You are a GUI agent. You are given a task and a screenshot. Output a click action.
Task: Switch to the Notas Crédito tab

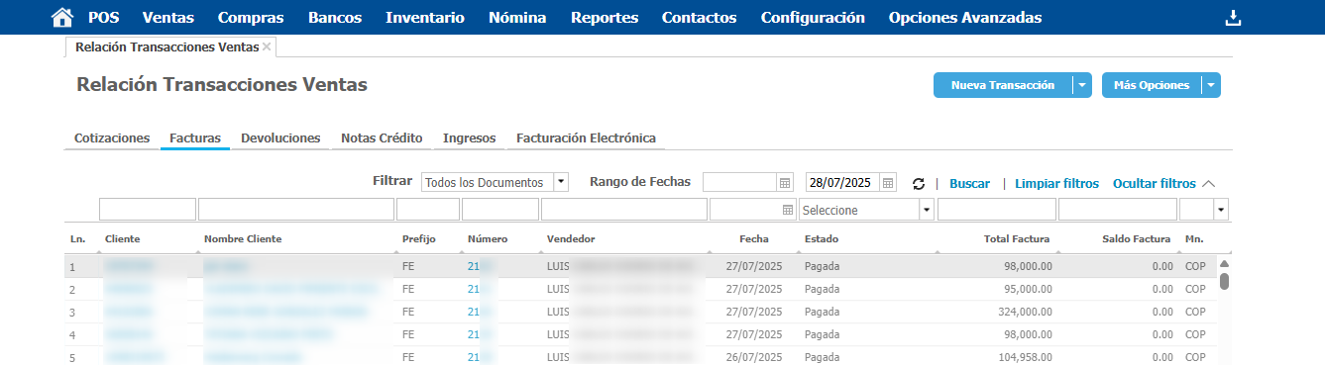pos(382,138)
